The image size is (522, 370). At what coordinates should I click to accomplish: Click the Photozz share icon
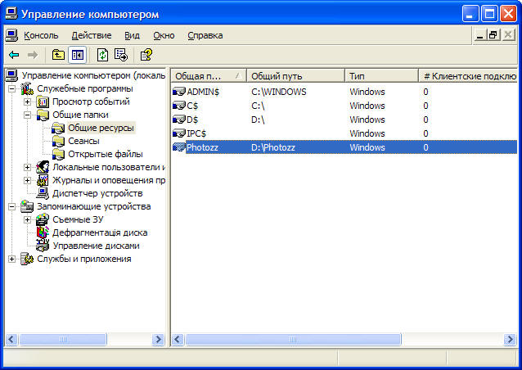point(179,147)
